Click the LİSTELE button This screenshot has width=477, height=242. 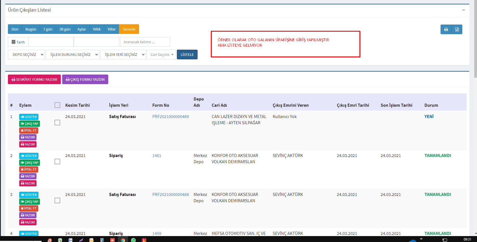tap(187, 54)
